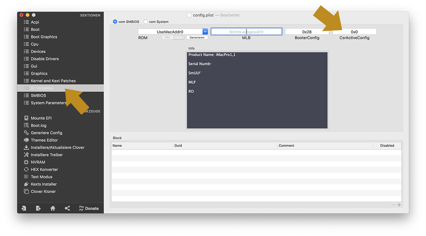This screenshot has width=426, height=236.
Task: Click the Mounte EFI disk icon
Action: point(26,118)
